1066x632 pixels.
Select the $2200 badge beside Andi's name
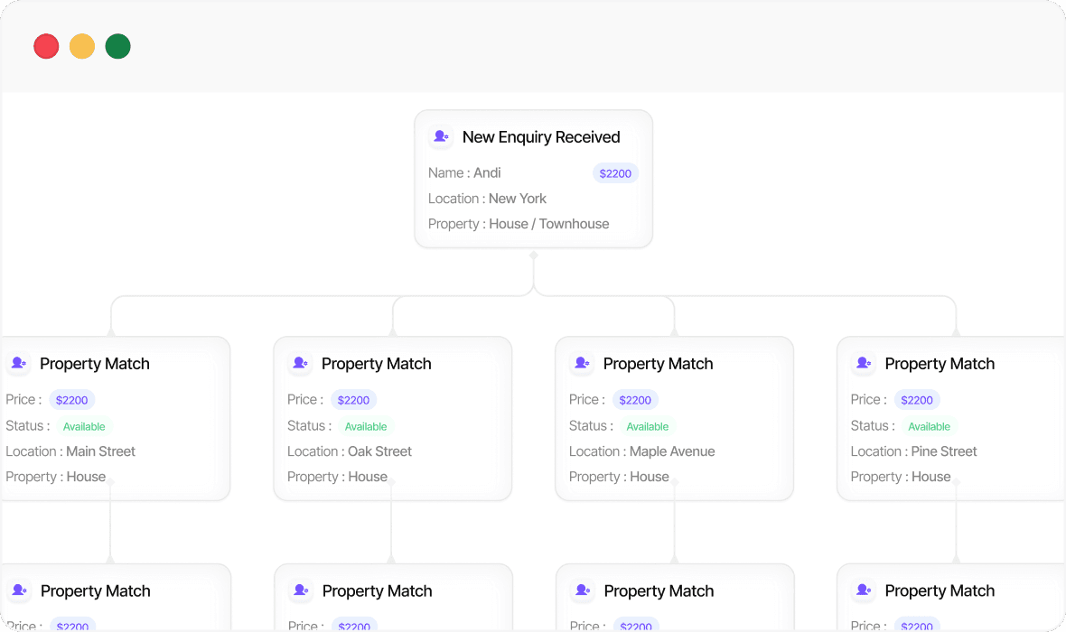coord(615,173)
